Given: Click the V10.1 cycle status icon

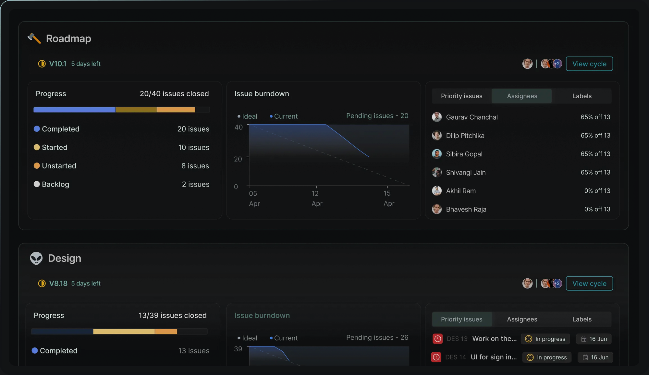Looking at the screenshot, I should (42, 64).
